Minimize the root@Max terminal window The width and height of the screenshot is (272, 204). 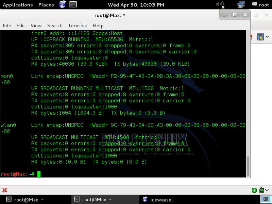(x=224, y=15)
